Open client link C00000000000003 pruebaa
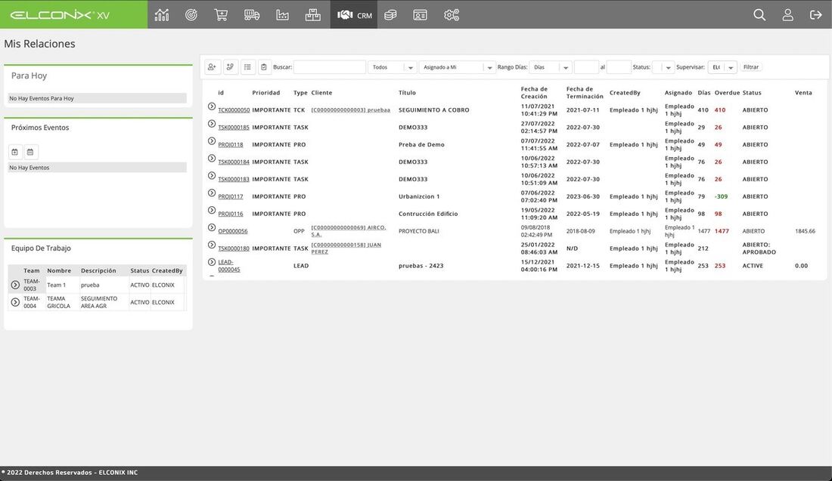Screen dimensions: 832x481 pyautogui.click(x=351, y=110)
